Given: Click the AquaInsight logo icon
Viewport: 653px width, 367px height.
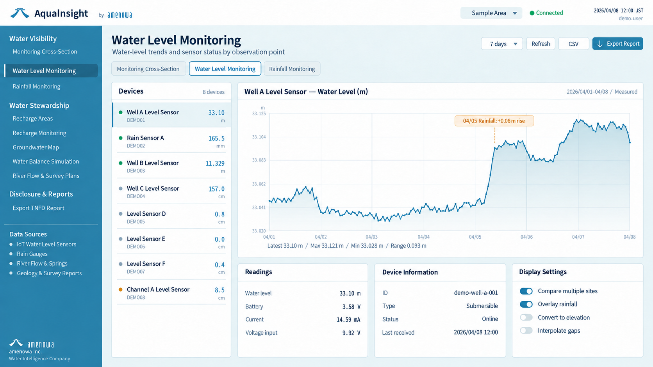Looking at the screenshot, I should point(20,13).
